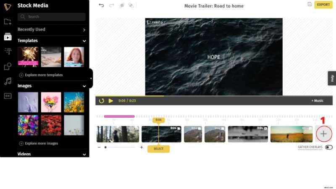The image size is (336, 189).
Task: Click the 0:06 playhead marker
Action: click(x=158, y=120)
